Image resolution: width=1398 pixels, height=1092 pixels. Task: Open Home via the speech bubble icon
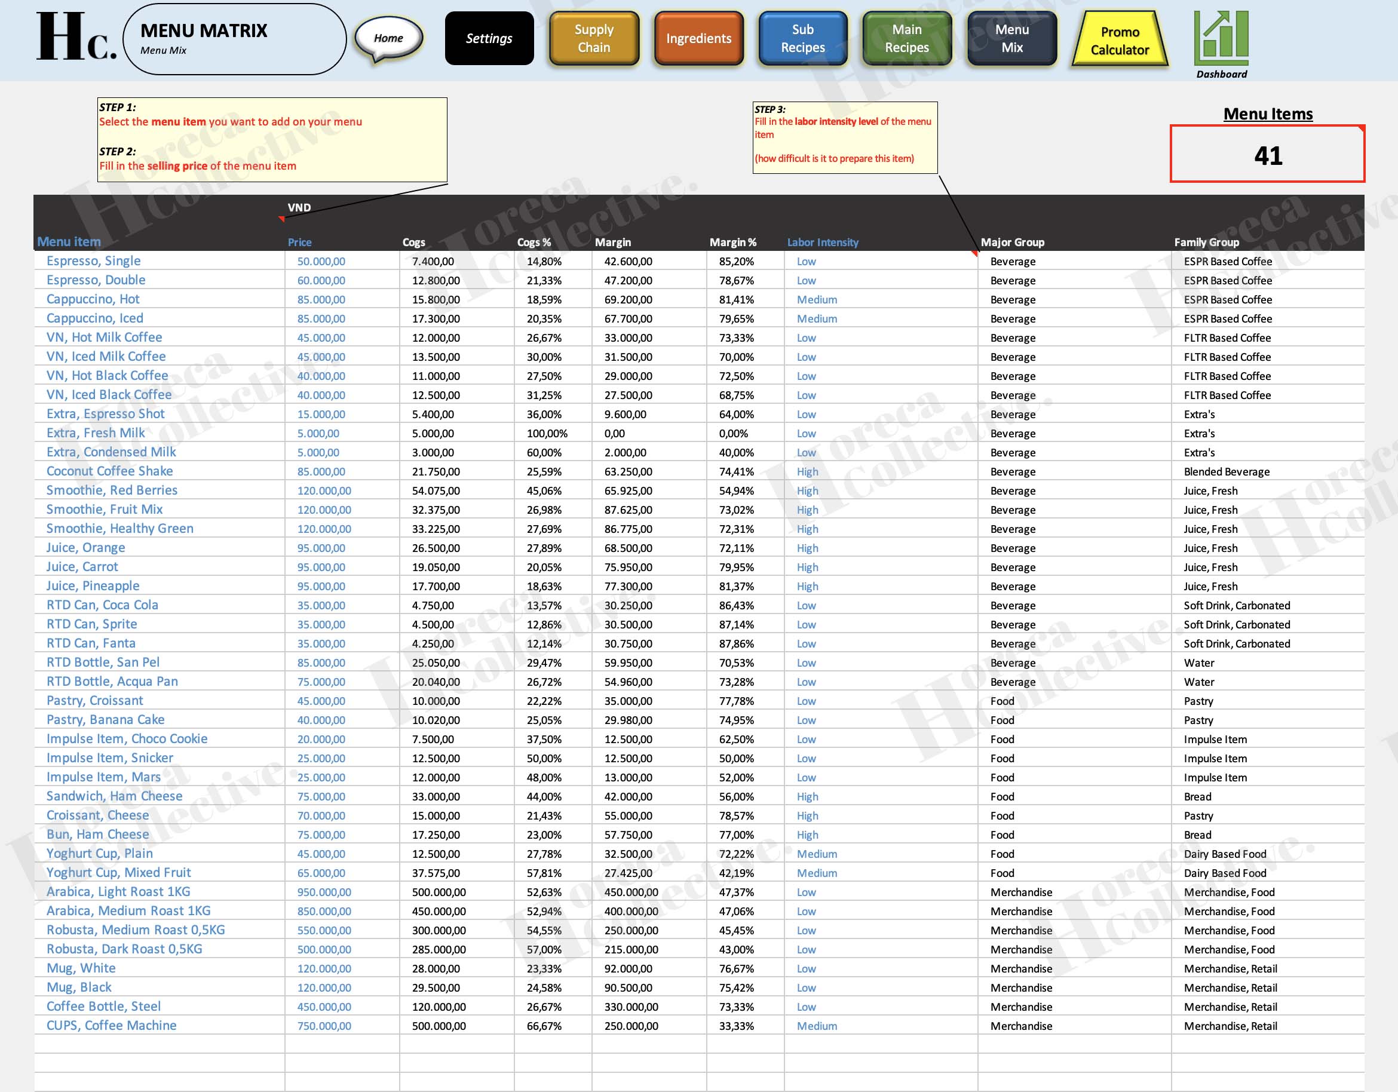(388, 38)
